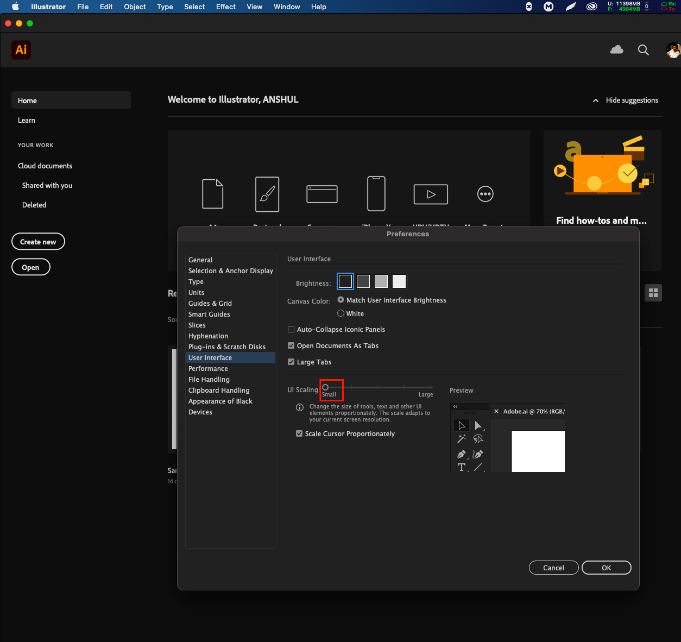Screen dimensions: 681x642
Task: Select the Direct Selection tool in the preview
Action: 478,425
